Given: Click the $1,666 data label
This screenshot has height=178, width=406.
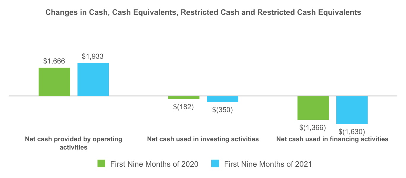Looking at the screenshot, I should [54, 61].
